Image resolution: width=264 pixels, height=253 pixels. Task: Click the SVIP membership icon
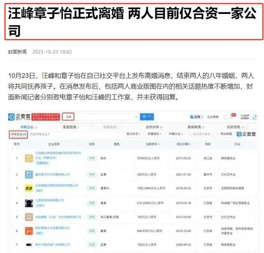tap(245, 117)
